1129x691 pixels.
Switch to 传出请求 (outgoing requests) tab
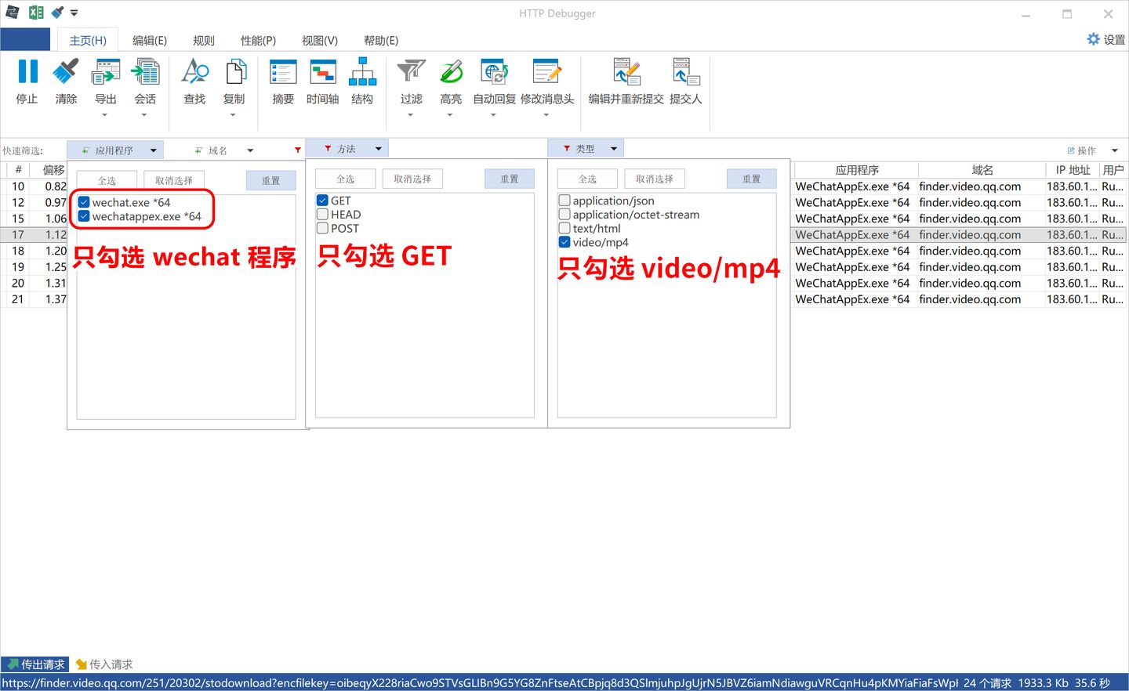click(x=35, y=664)
